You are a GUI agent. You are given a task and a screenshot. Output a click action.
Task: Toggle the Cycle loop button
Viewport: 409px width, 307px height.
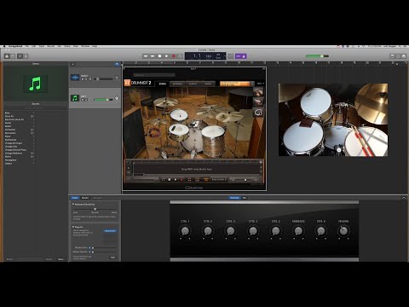pos(180,56)
